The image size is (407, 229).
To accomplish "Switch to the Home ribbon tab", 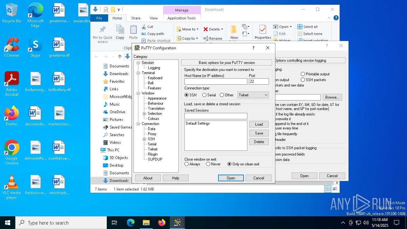I will click(x=117, y=18).
